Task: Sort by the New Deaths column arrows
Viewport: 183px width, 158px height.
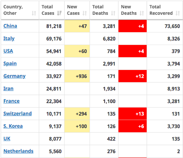Action: pyautogui.click(x=142, y=13)
